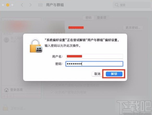The height and width of the screenshot is (115, 152).
Task: Cancel the dialog with 取消
Action: [x=97, y=74]
